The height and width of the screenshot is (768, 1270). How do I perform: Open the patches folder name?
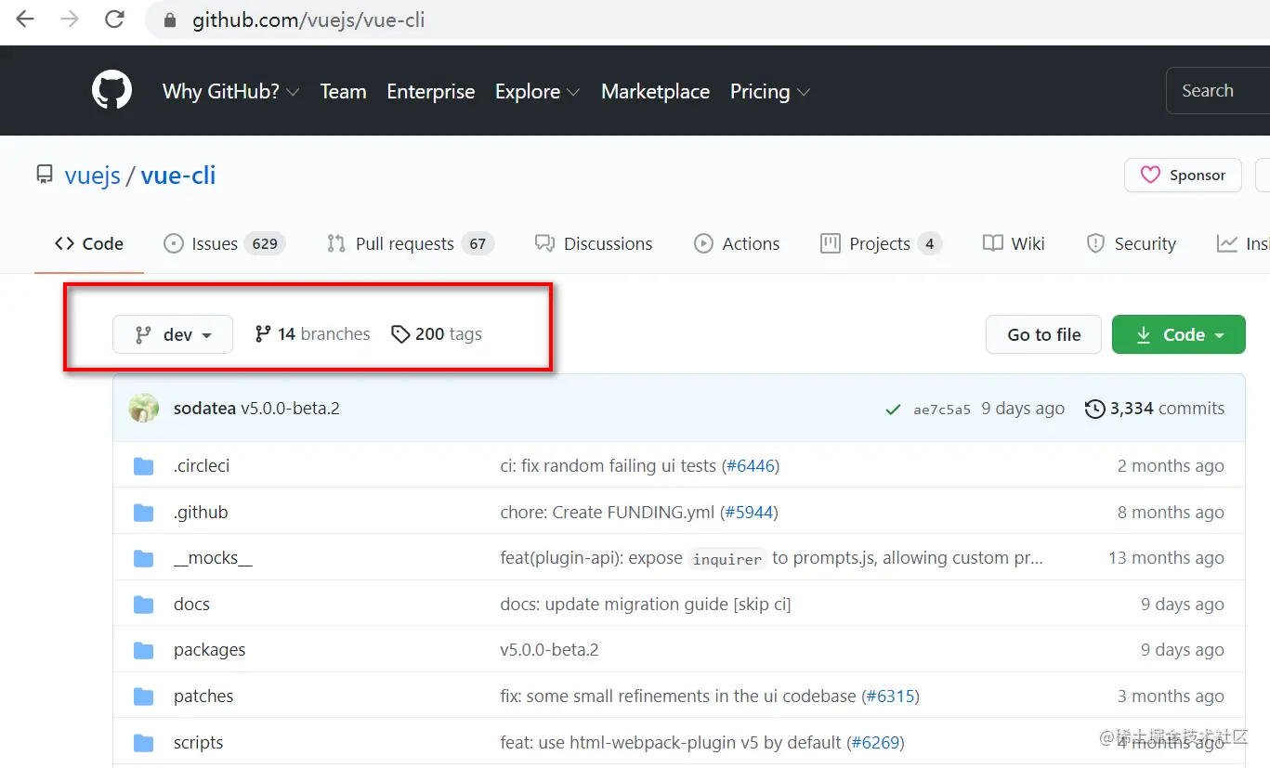click(x=203, y=696)
